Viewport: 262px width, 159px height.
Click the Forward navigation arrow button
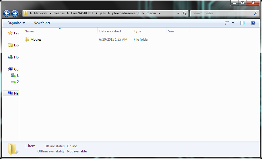[x=15, y=13]
